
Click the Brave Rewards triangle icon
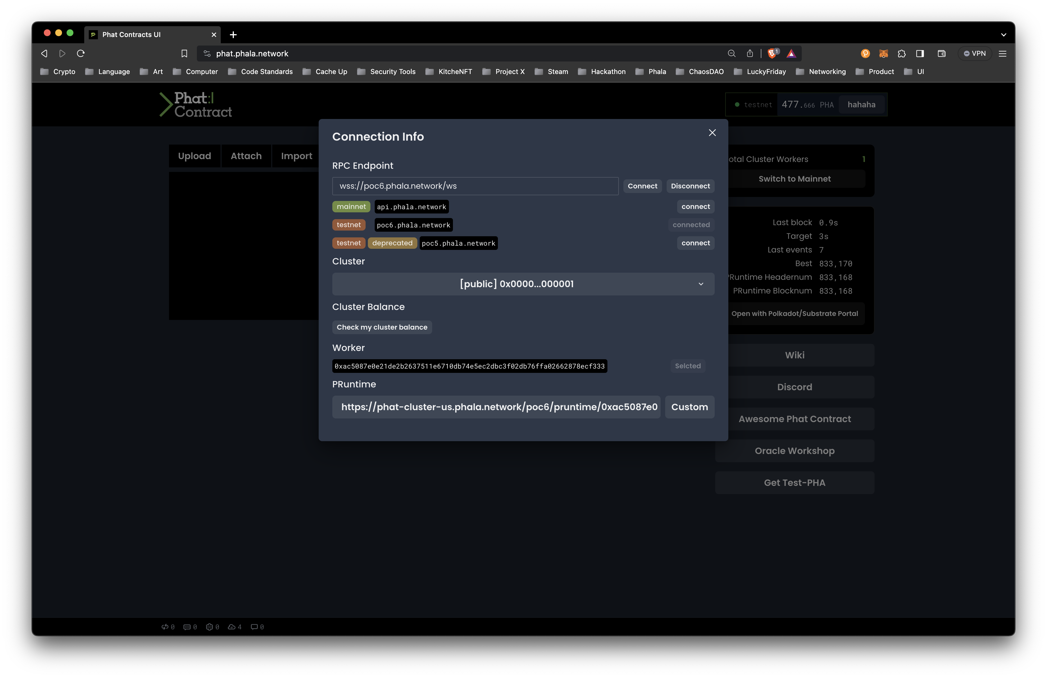pyautogui.click(x=791, y=54)
